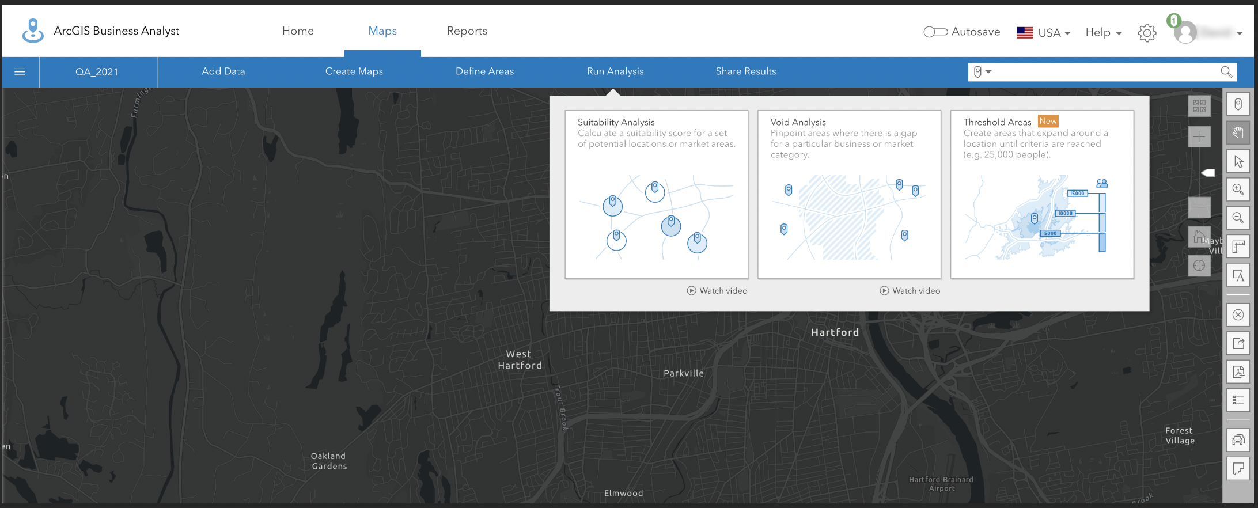Click the Hartford-Brainard Airport label
This screenshot has width=1258, height=508.
941,484
